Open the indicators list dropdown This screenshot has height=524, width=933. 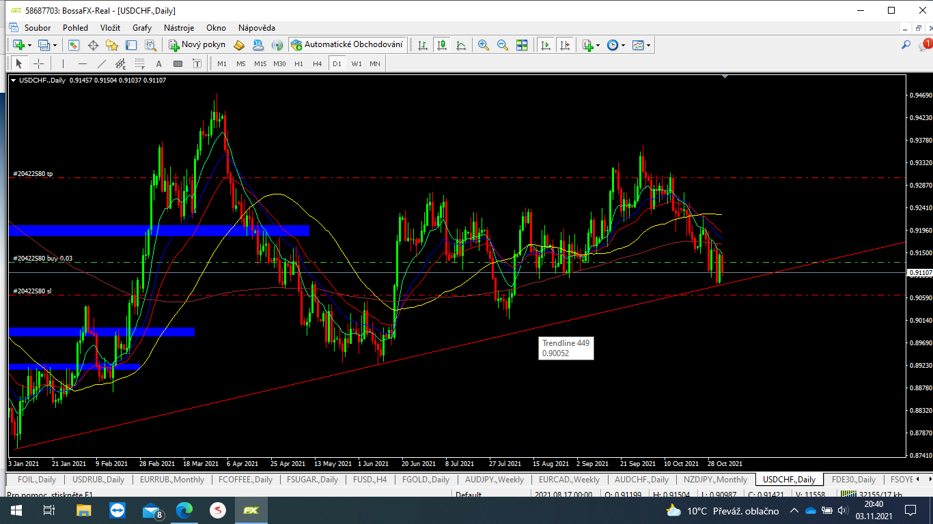(598, 45)
